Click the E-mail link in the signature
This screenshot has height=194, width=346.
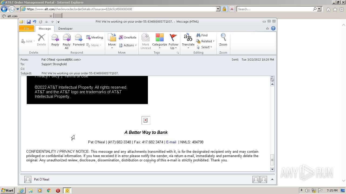tap(171, 142)
